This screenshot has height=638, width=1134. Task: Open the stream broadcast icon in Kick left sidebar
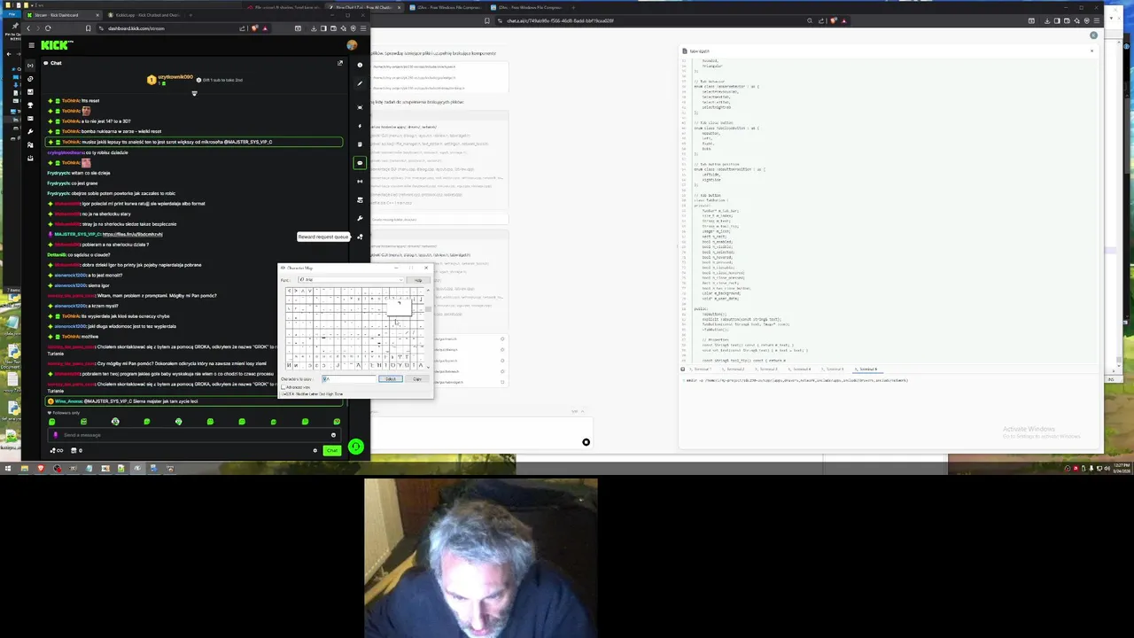30,65
